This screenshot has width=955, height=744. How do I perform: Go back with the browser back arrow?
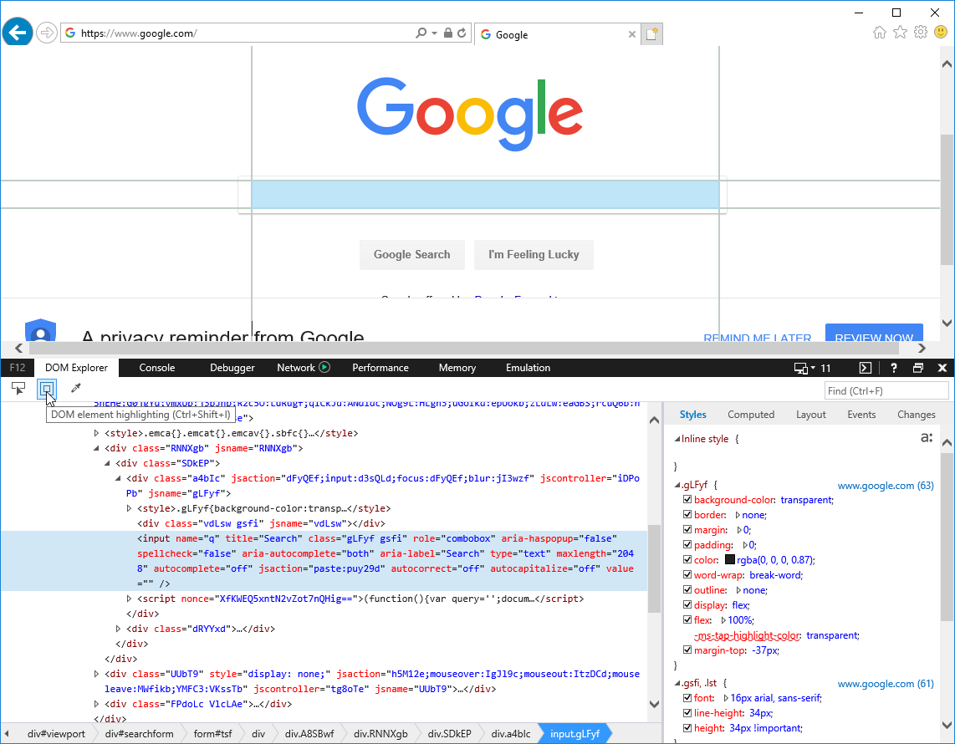tap(18, 33)
